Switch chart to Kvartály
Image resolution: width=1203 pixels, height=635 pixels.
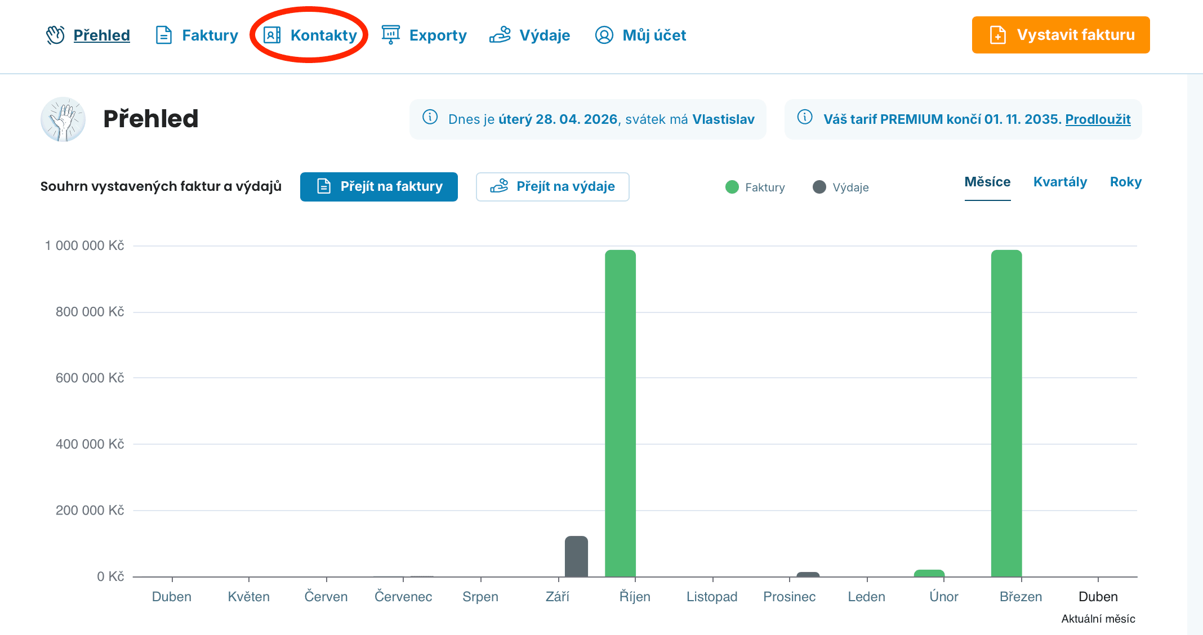(x=1060, y=182)
